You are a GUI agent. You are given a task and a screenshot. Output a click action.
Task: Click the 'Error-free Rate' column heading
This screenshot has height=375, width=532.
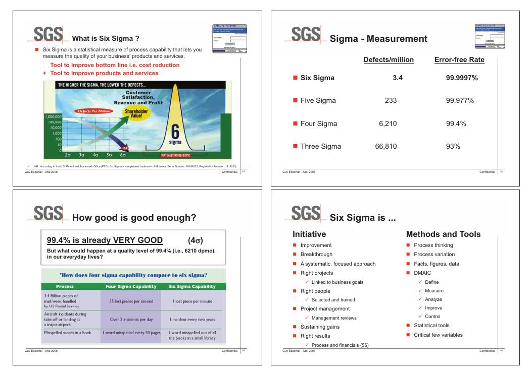[460, 60]
